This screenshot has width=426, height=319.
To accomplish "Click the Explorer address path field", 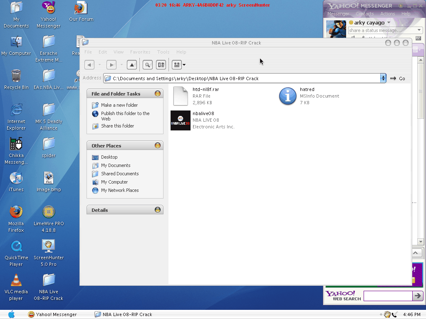I will click(242, 79).
